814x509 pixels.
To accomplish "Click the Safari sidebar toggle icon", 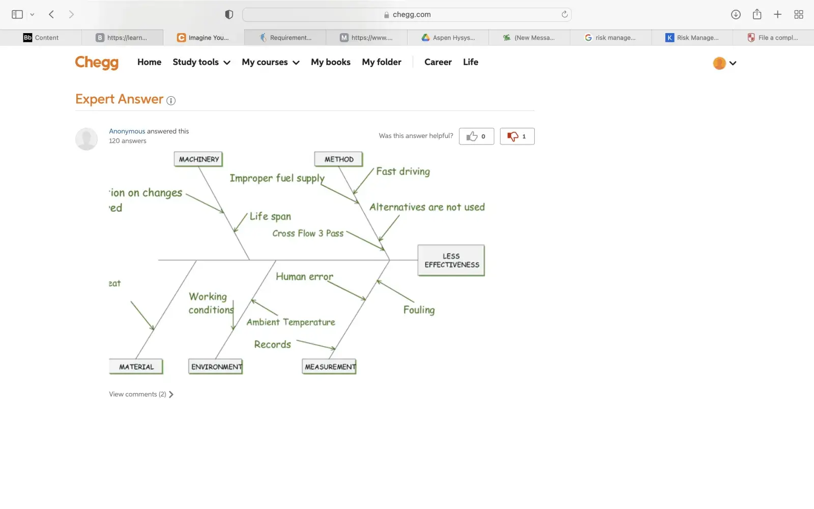I will 17,14.
